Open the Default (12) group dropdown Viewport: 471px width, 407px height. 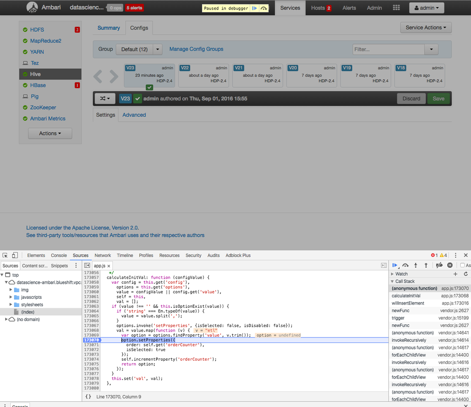[x=139, y=49]
